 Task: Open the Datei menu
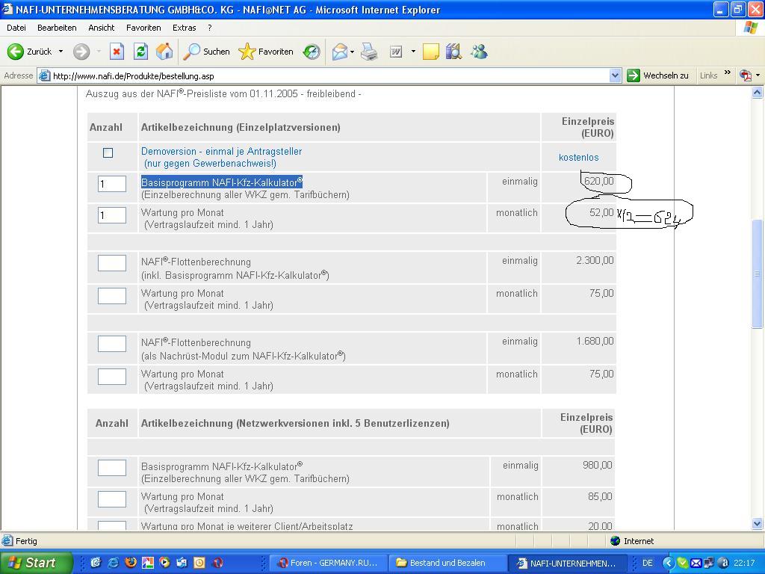tap(16, 28)
